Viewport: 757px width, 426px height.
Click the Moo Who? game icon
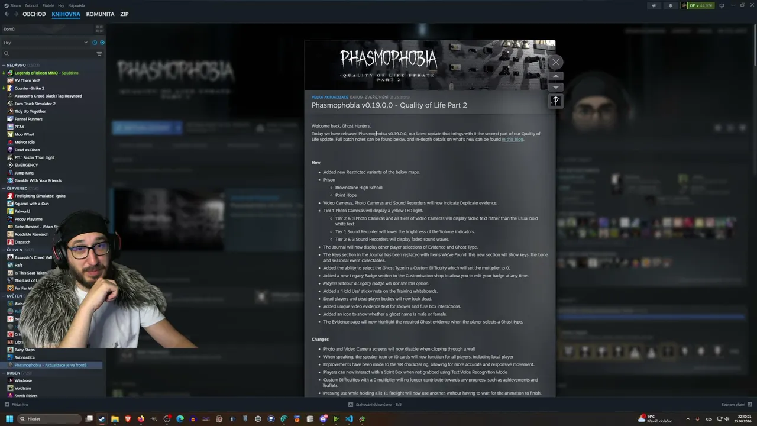pyautogui.click(x=10, y=134)
